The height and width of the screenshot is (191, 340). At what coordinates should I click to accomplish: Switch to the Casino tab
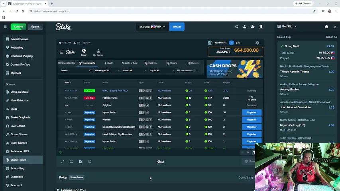point(18,27)
